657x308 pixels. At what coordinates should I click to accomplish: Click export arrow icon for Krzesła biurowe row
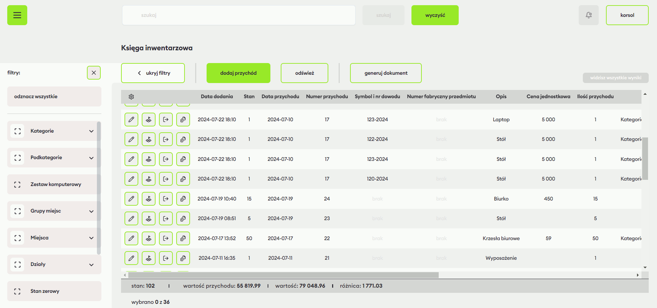click(166, 238)
